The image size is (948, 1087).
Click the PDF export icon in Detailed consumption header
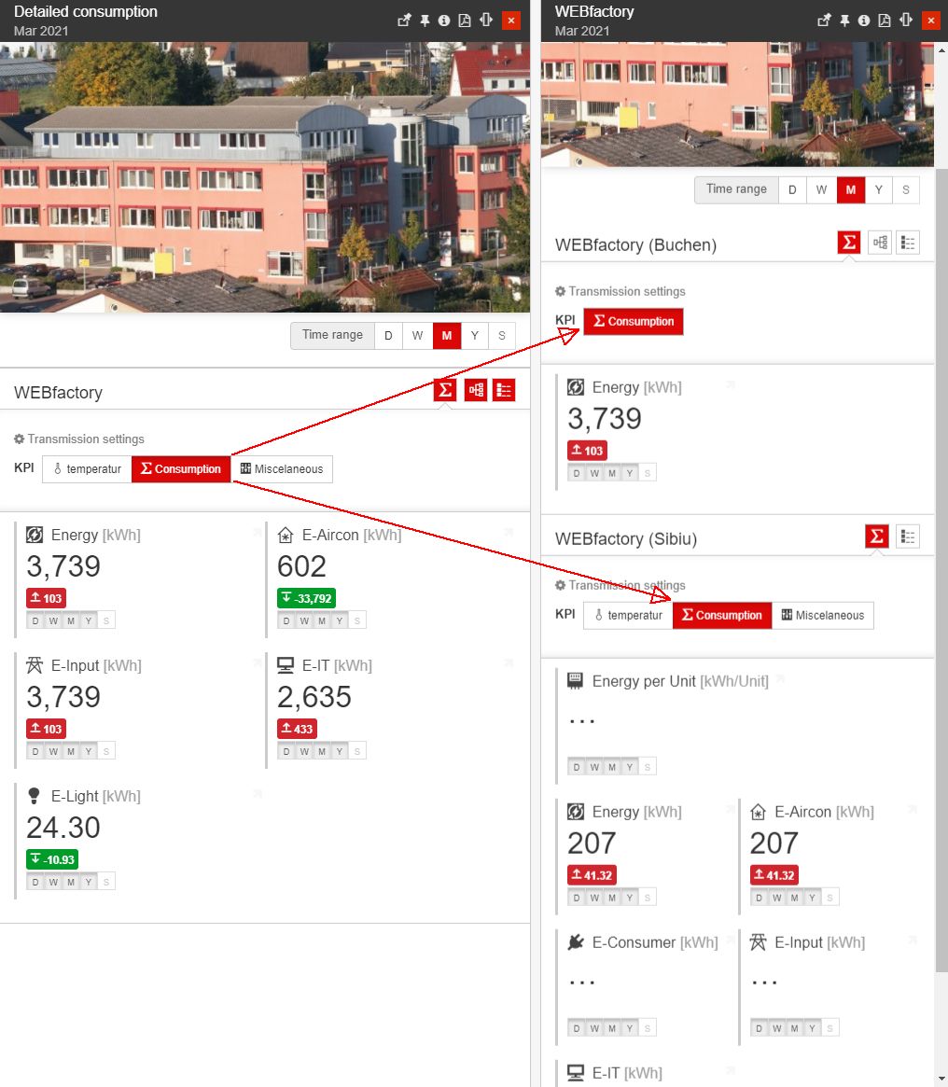[465, 21]
